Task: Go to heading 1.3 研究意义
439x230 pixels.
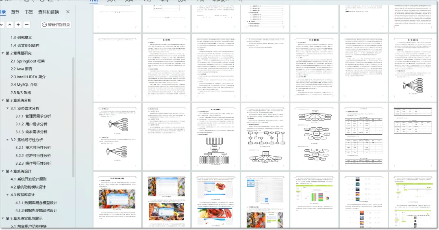Action: click(x=21, y=37)
